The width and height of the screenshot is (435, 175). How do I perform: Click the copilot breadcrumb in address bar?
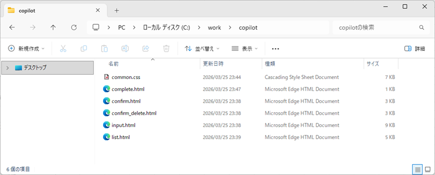[248, 27]
